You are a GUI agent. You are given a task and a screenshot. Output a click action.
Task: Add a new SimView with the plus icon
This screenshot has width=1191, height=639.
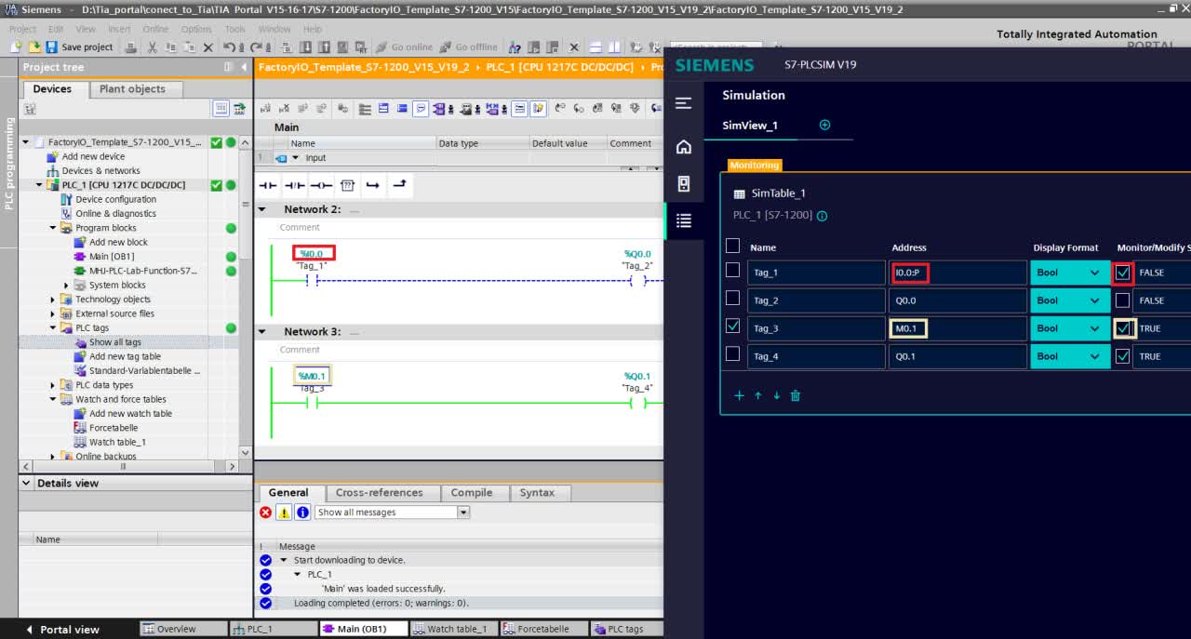point(824,125)
